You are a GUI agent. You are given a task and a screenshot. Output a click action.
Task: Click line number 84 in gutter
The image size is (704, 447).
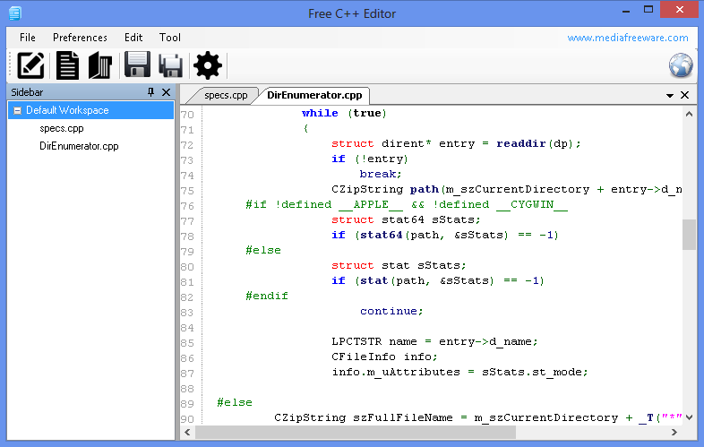coord(187,328)
